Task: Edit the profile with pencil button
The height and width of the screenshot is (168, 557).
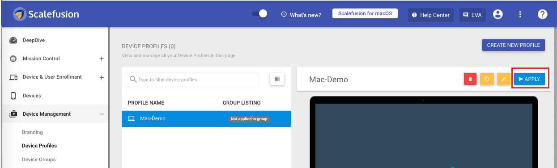Action: pos(503,79)
